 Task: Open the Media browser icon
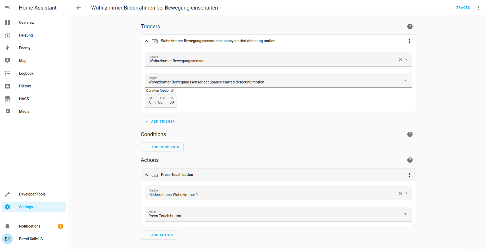click(x=7, y=112)
